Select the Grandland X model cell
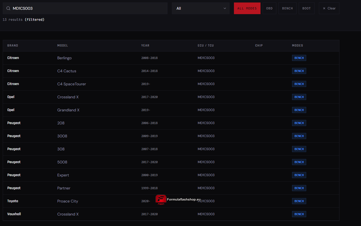 tap(68, 110)
